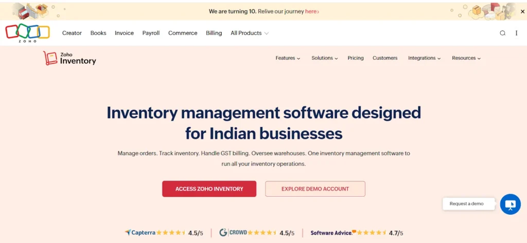Screen dimensions: 527x243
Task: Click the Request a demo label
Action: 468,204
